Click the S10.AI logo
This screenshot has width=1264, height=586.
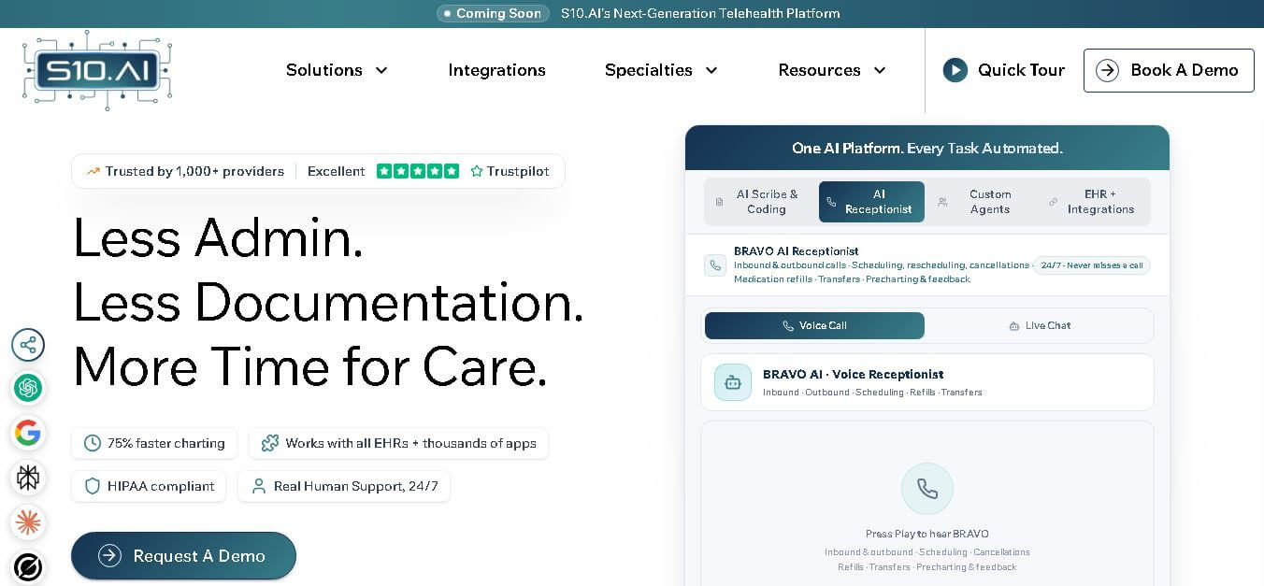[x=97, y=70]
